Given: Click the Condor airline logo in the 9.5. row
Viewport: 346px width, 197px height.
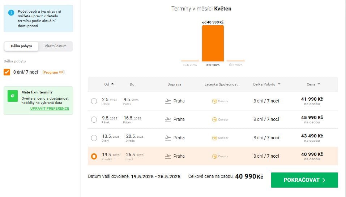Looking at the screenshot, I should (x=214, y=119).
